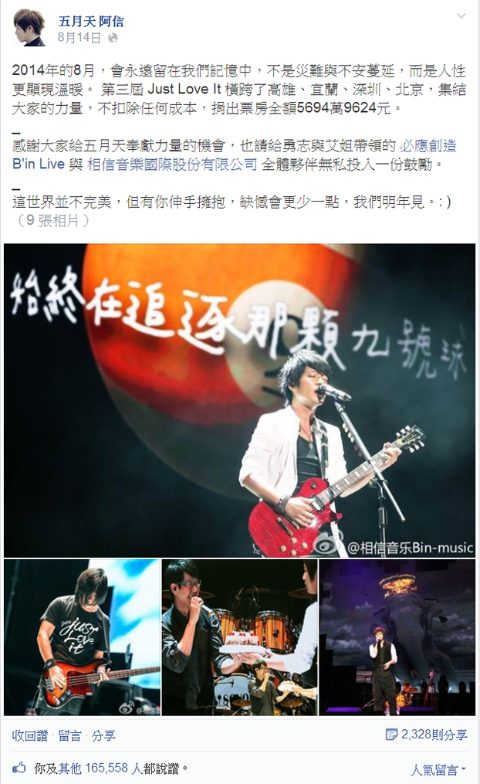Click the shares note icon beside 2,328則分享
The image size is (480, 784).
(391, 735)
